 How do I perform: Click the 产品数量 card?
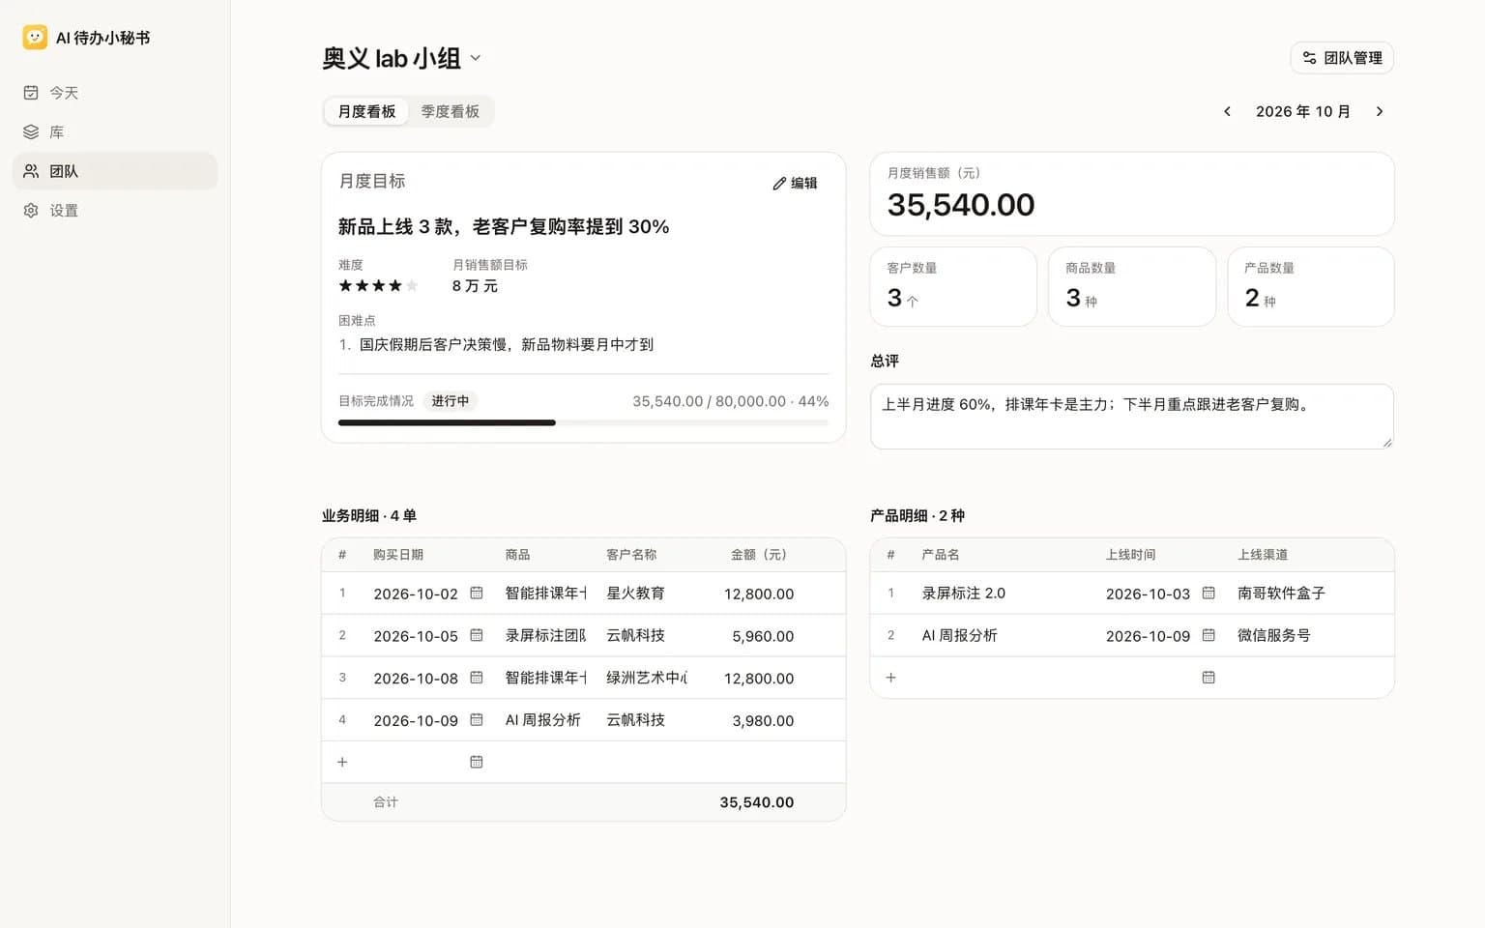point(1311,286)
